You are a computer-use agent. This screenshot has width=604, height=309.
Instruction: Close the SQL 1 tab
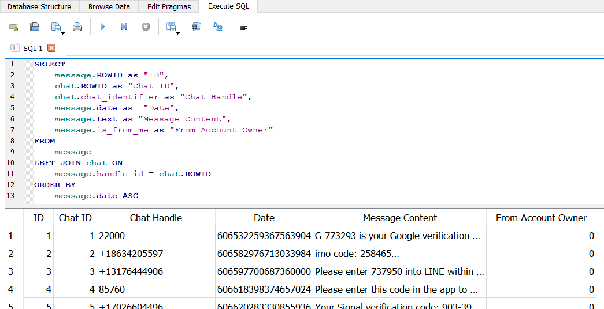coord(51,48)
